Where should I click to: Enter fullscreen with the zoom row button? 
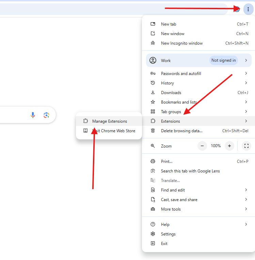click(x=246, y=146)
